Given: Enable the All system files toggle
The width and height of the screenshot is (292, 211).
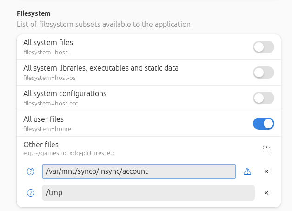Looking at the screenshot, I should pos(263,47).
